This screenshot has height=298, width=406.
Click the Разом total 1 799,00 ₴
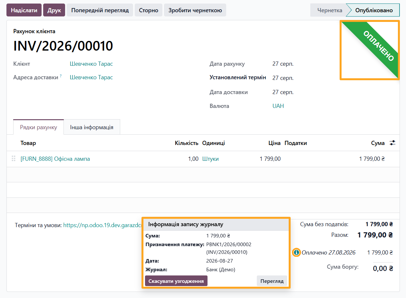click(375, 235)
